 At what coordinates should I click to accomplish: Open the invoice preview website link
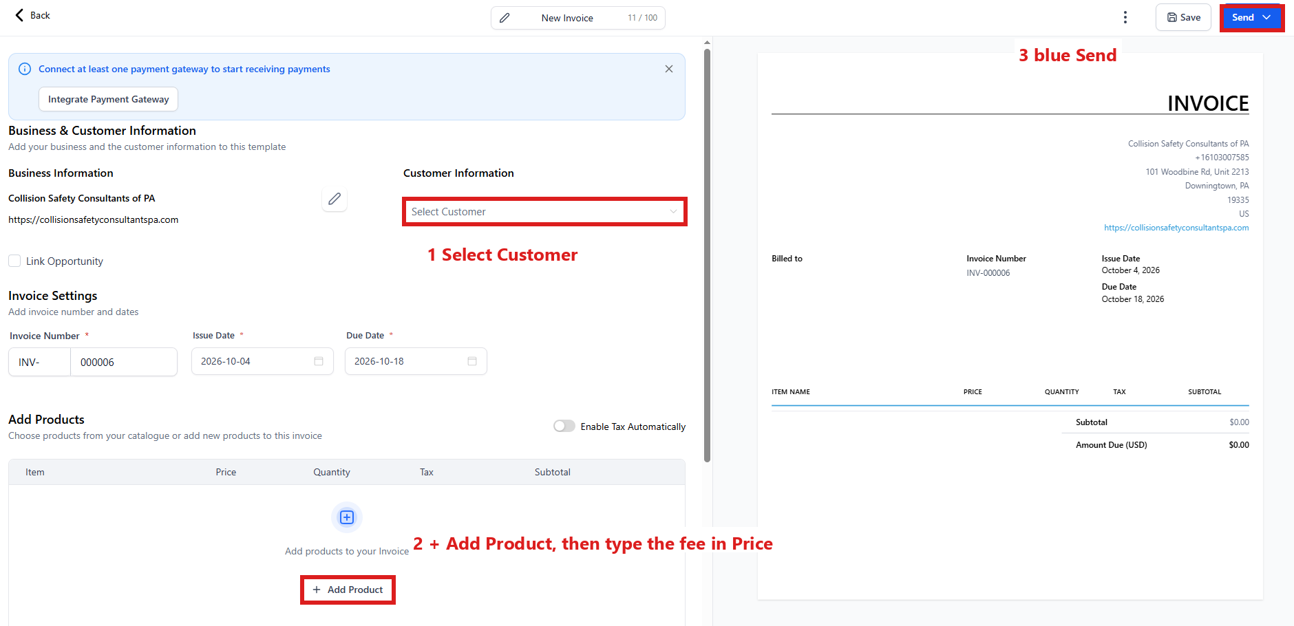(x=1176, y=228)
